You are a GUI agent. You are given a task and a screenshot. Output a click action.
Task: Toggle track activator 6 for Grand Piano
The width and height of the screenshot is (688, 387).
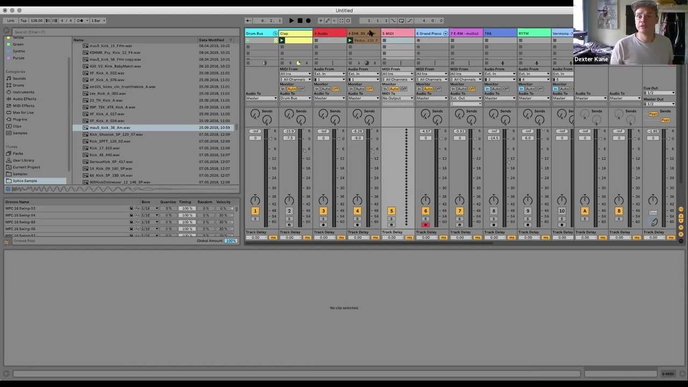(425, 211)
